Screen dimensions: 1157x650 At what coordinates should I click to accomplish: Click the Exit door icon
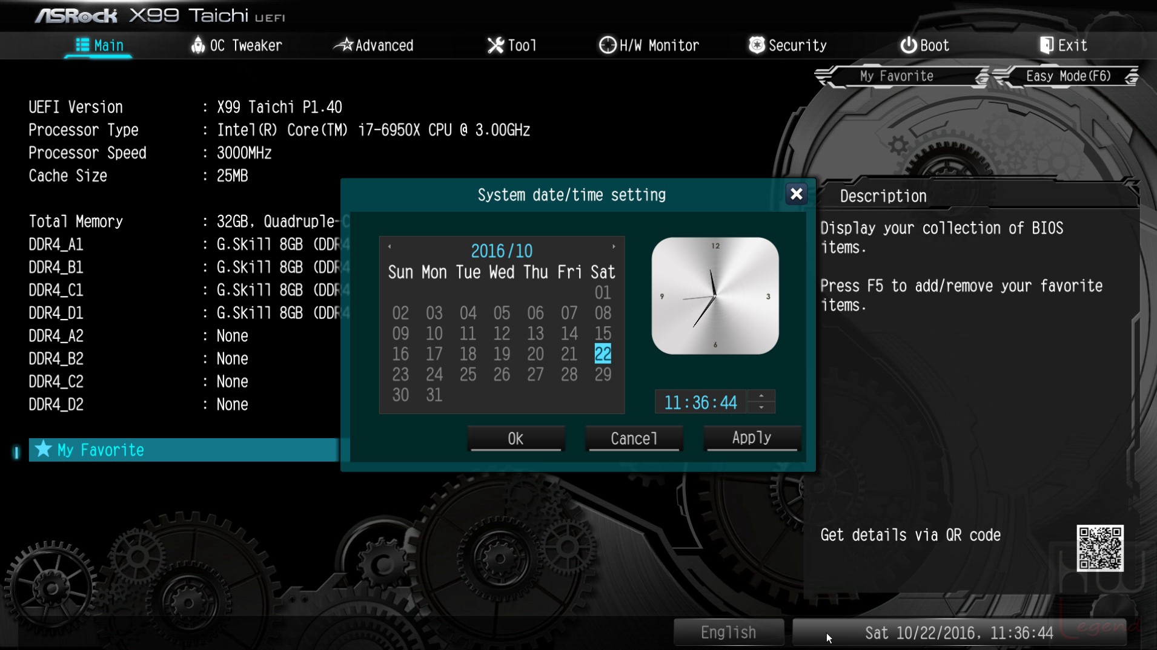pyautogui.click(x=1046, y=45)
